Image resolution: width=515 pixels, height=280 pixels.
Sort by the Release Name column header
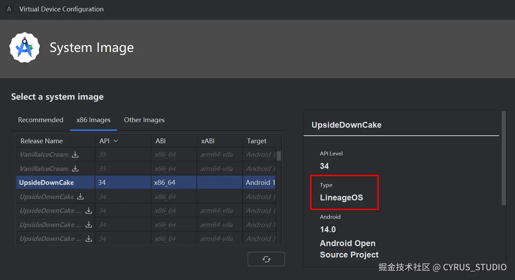[x=42, y=141]
